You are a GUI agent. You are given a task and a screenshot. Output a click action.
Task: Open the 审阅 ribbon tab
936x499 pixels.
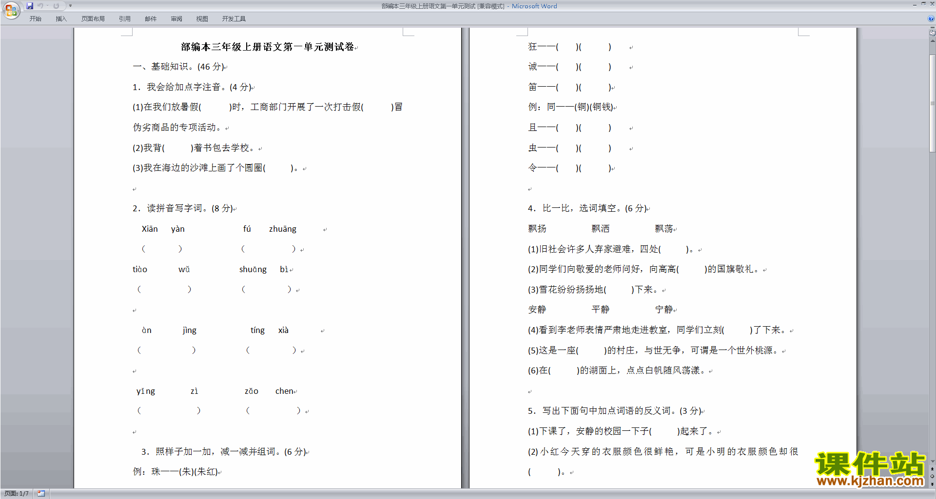point(176,19)
